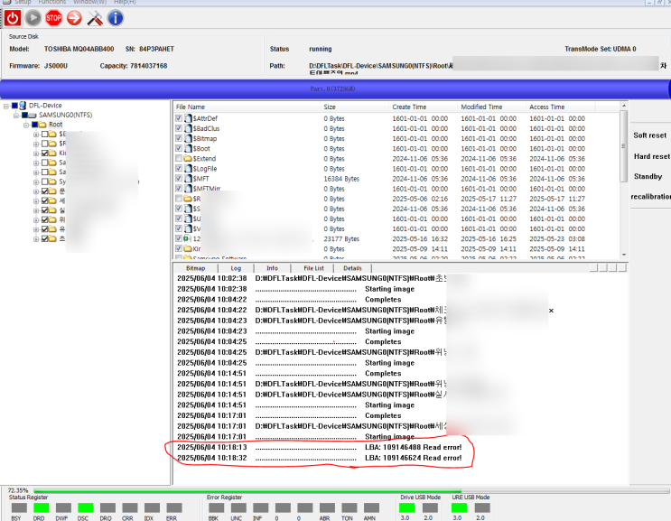
Task: Click the UNC error register indicator
Action: coord(238,507)
